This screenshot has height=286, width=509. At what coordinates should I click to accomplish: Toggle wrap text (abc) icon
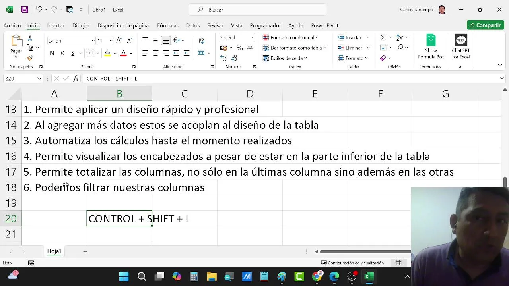[202, 40]
